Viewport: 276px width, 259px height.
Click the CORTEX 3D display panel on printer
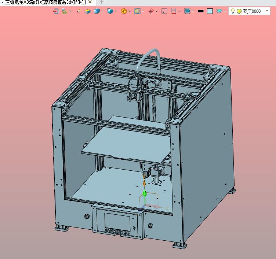[117, 221]
